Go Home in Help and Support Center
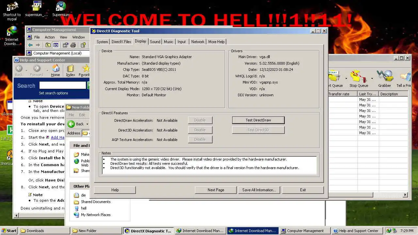418x235 pixels. click(56, 70)
